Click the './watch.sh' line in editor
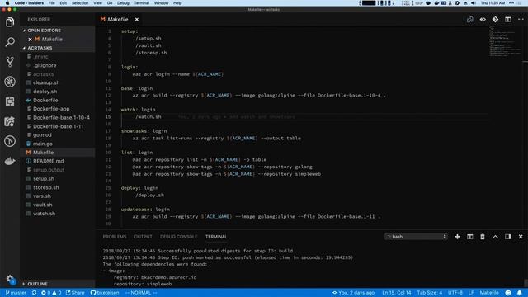Screen dimensions: 528x297 (147, 117)
